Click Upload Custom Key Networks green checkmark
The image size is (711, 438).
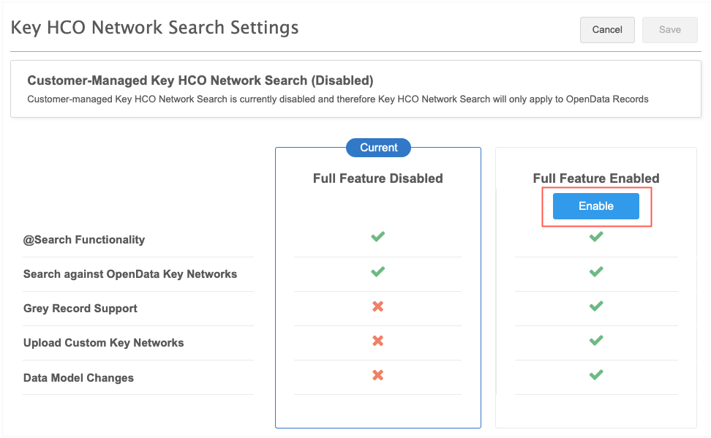(x=596, y=341)
